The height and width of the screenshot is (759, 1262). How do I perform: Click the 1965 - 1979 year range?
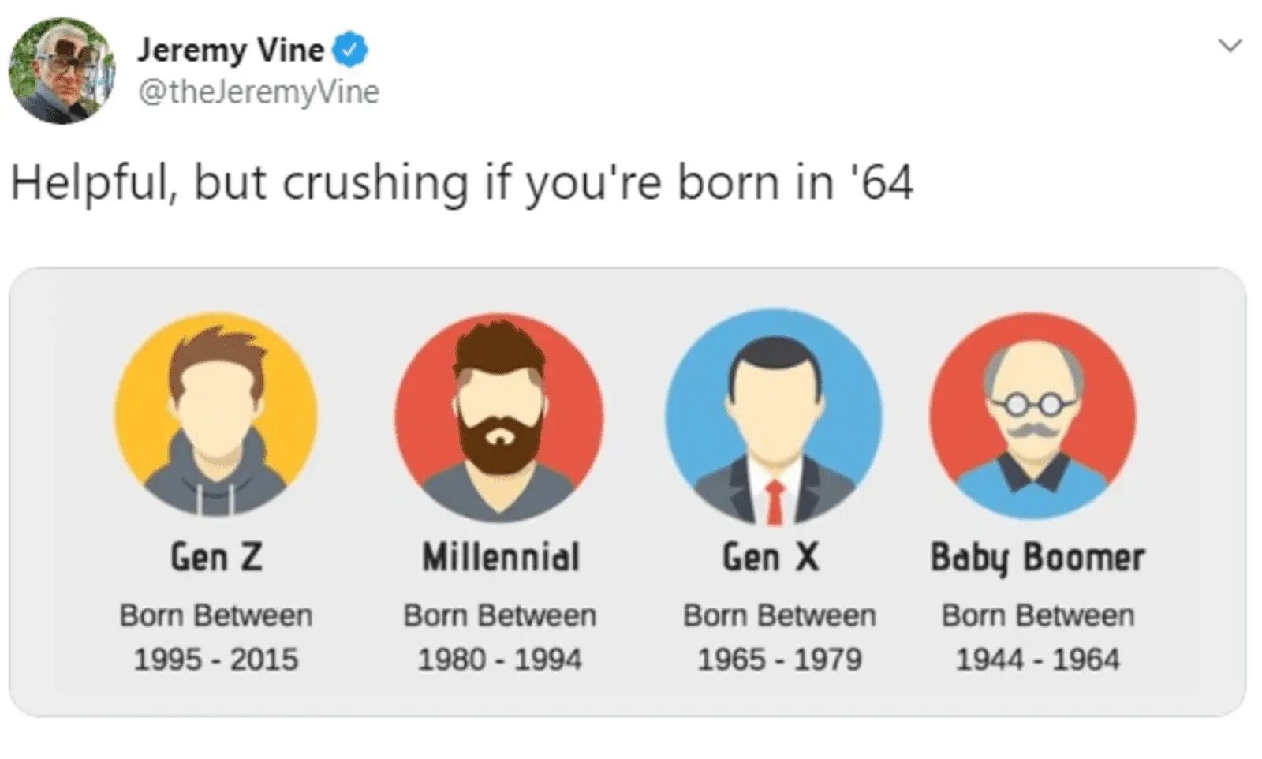point(779,659)
